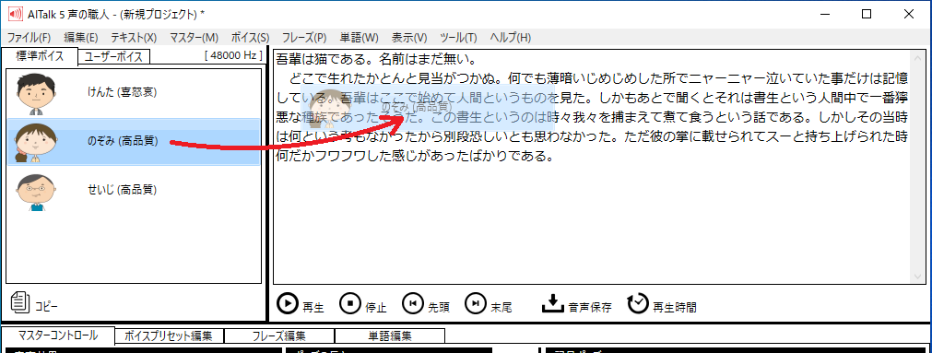Select the けんた (喜怒哀) voice avatar
Viewport: 932px width, 353px height.
(x=36, y=93)
